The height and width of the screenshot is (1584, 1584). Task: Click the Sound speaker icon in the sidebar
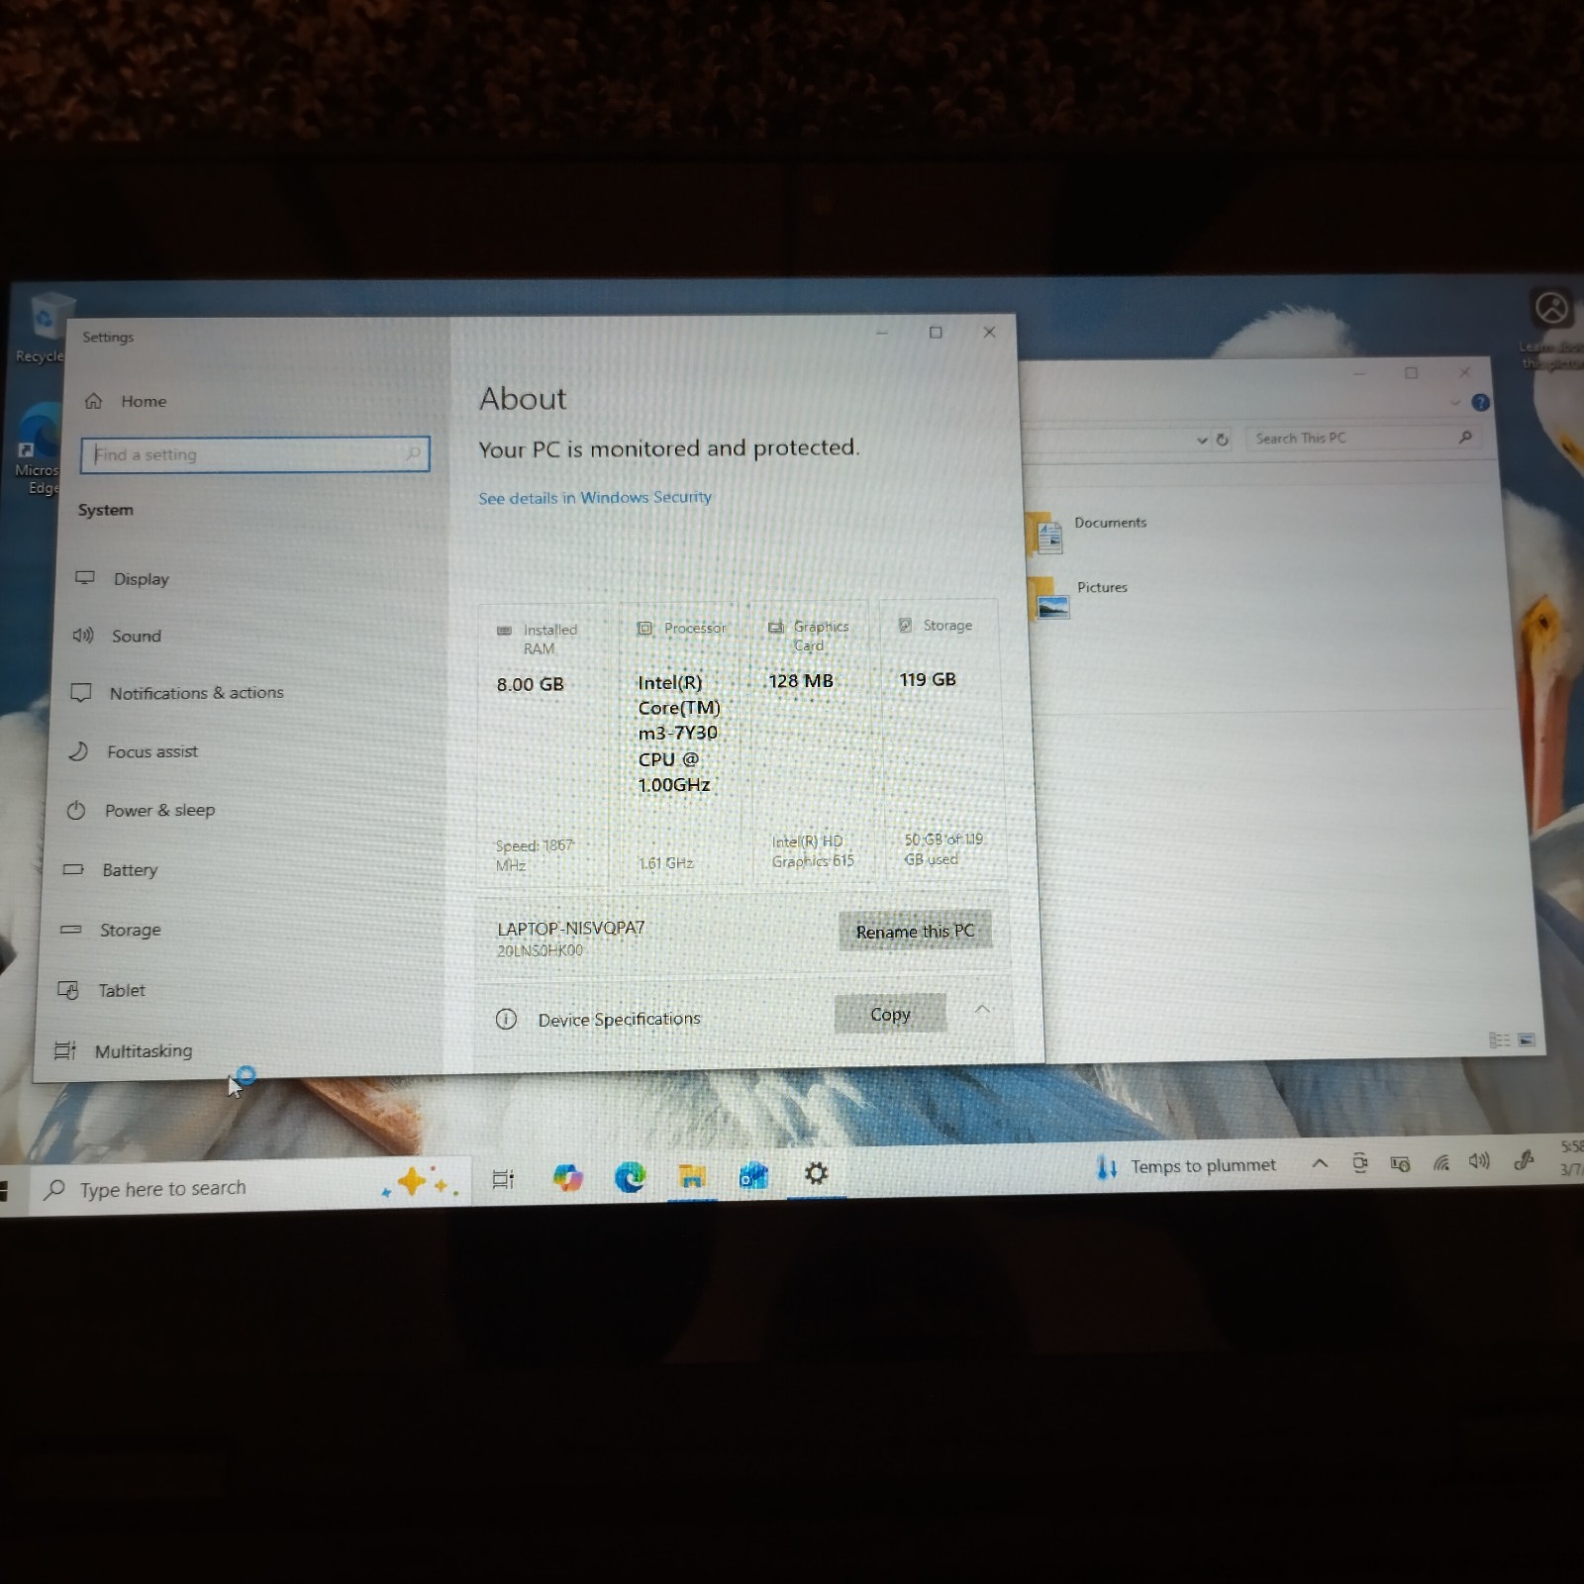[83, 635]
